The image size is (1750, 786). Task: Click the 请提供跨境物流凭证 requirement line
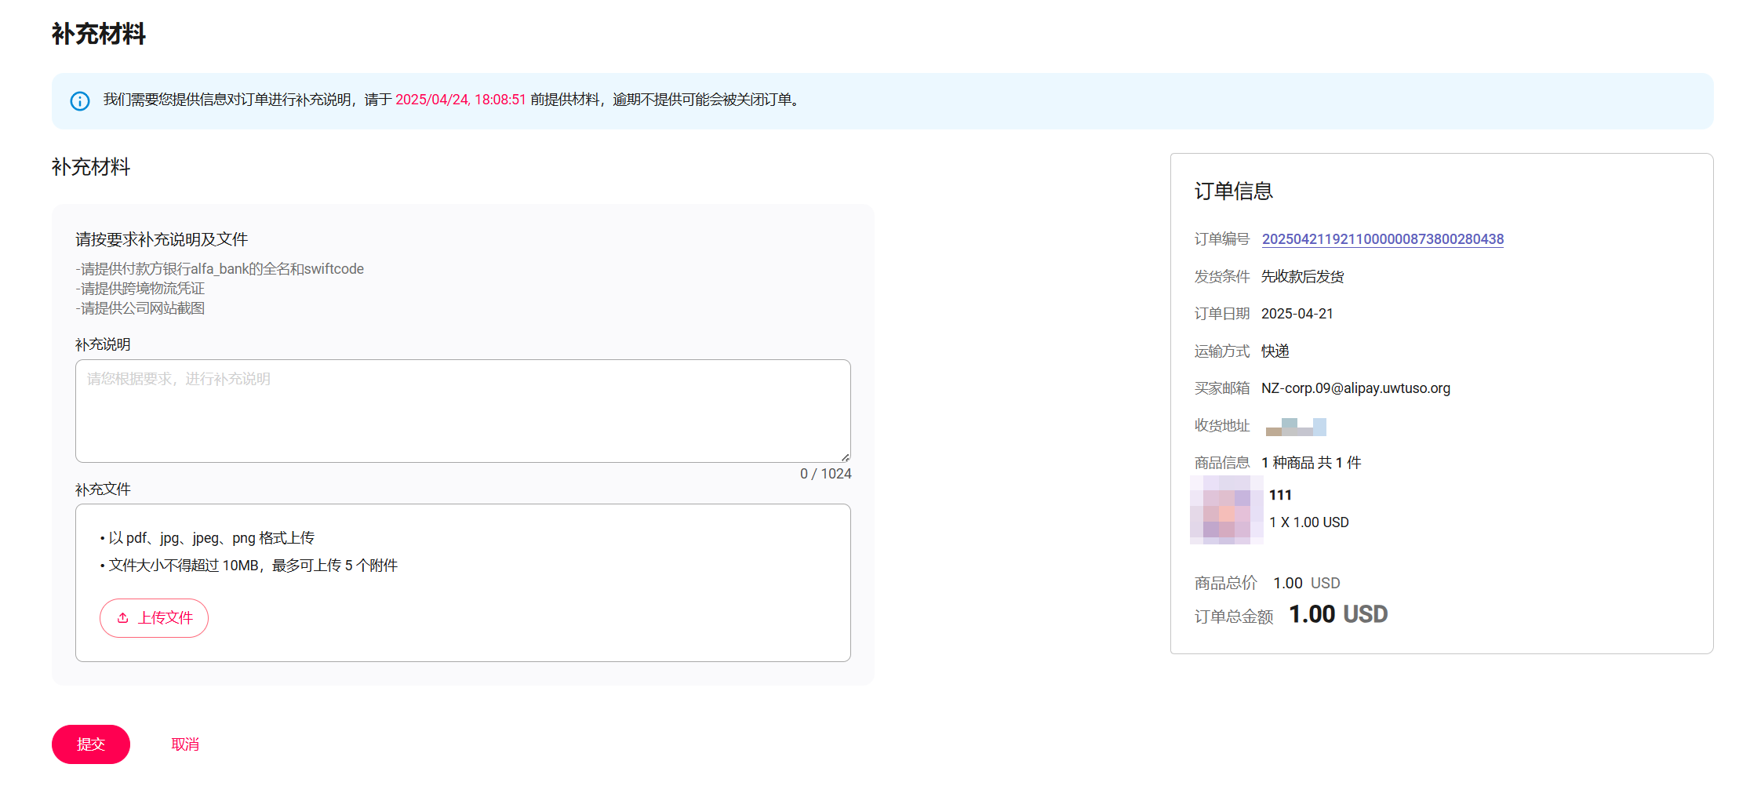(140, 289)
